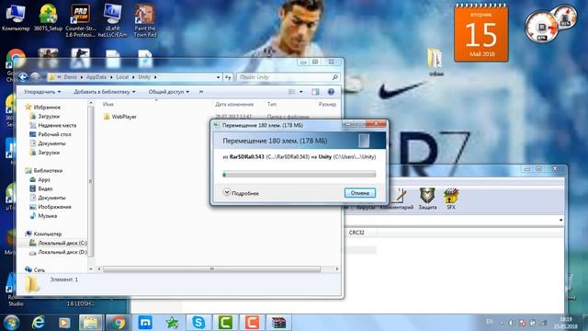Click the Отмена button in the move dialog

coord(359,193)
